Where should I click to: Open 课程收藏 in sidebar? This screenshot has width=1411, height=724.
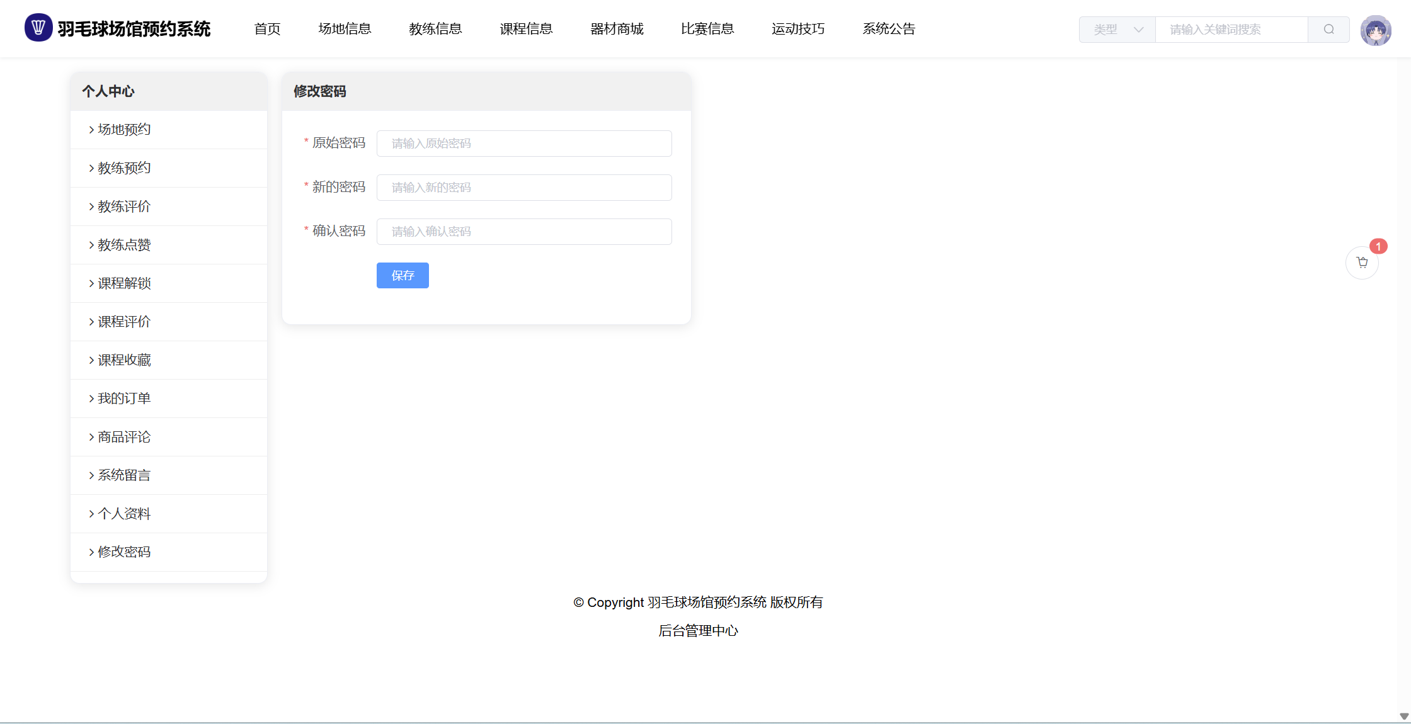click(124, 360)
